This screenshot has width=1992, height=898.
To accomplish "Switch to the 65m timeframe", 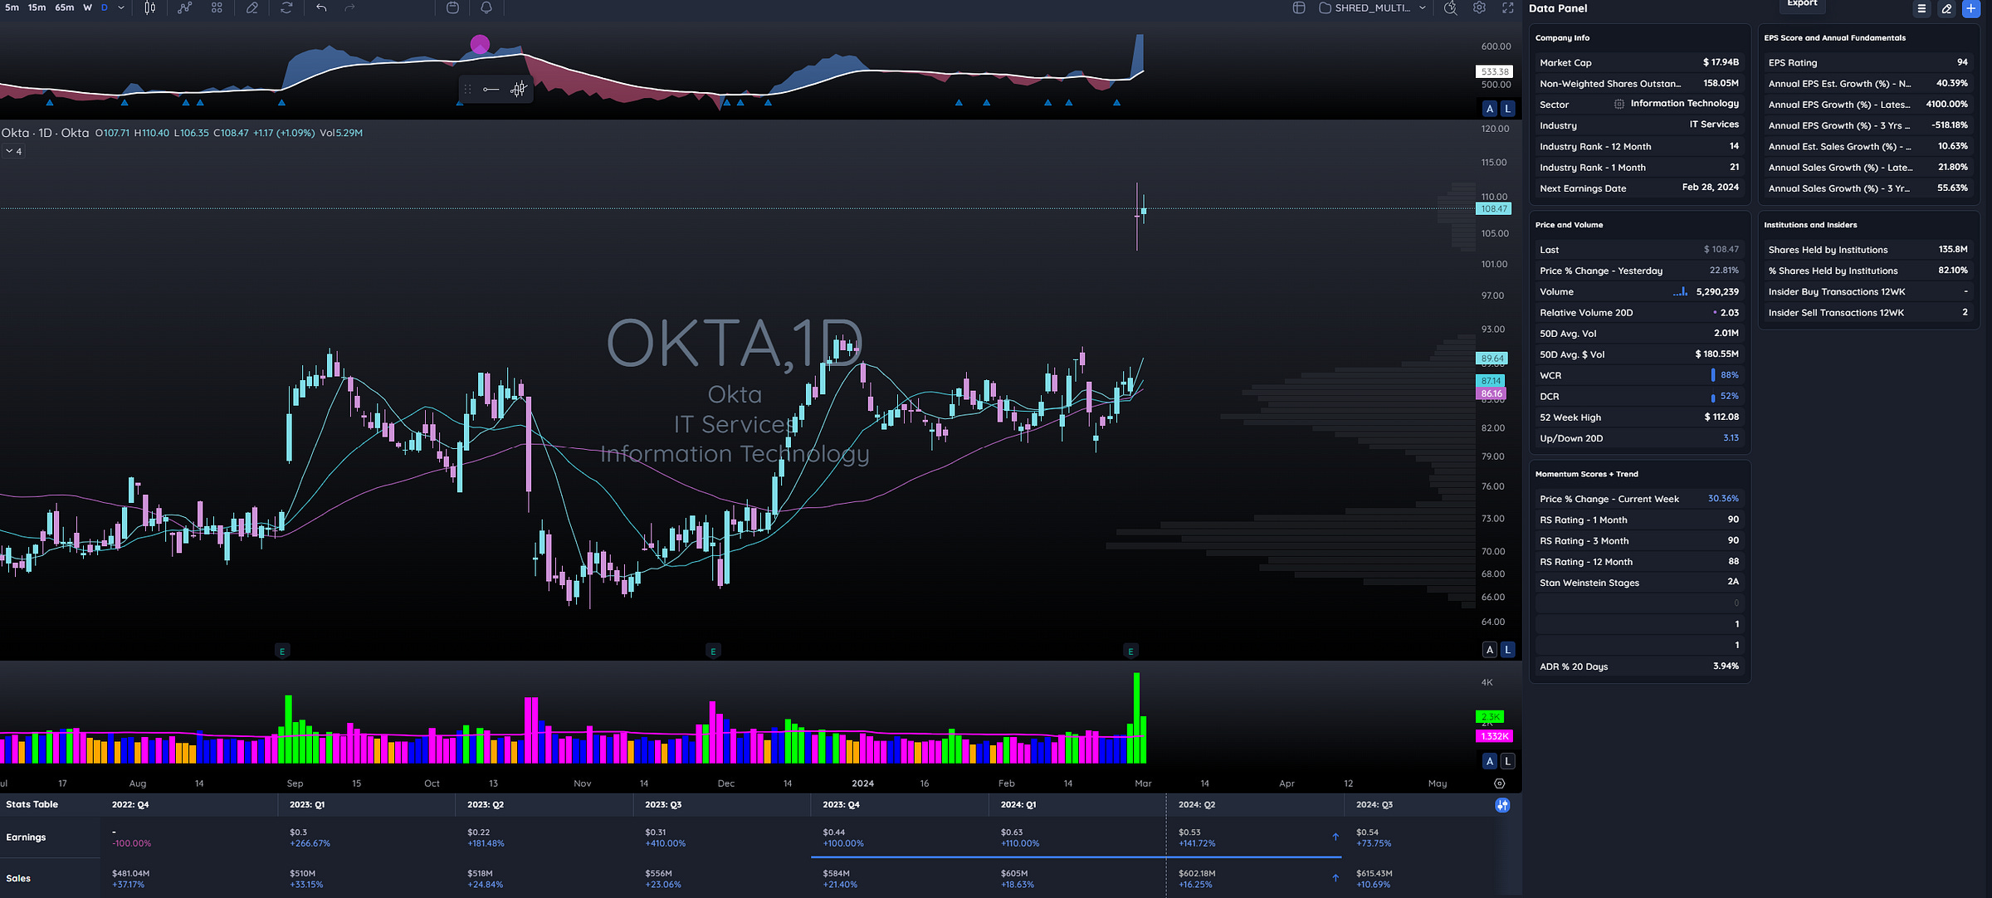I will click(64, 7).
